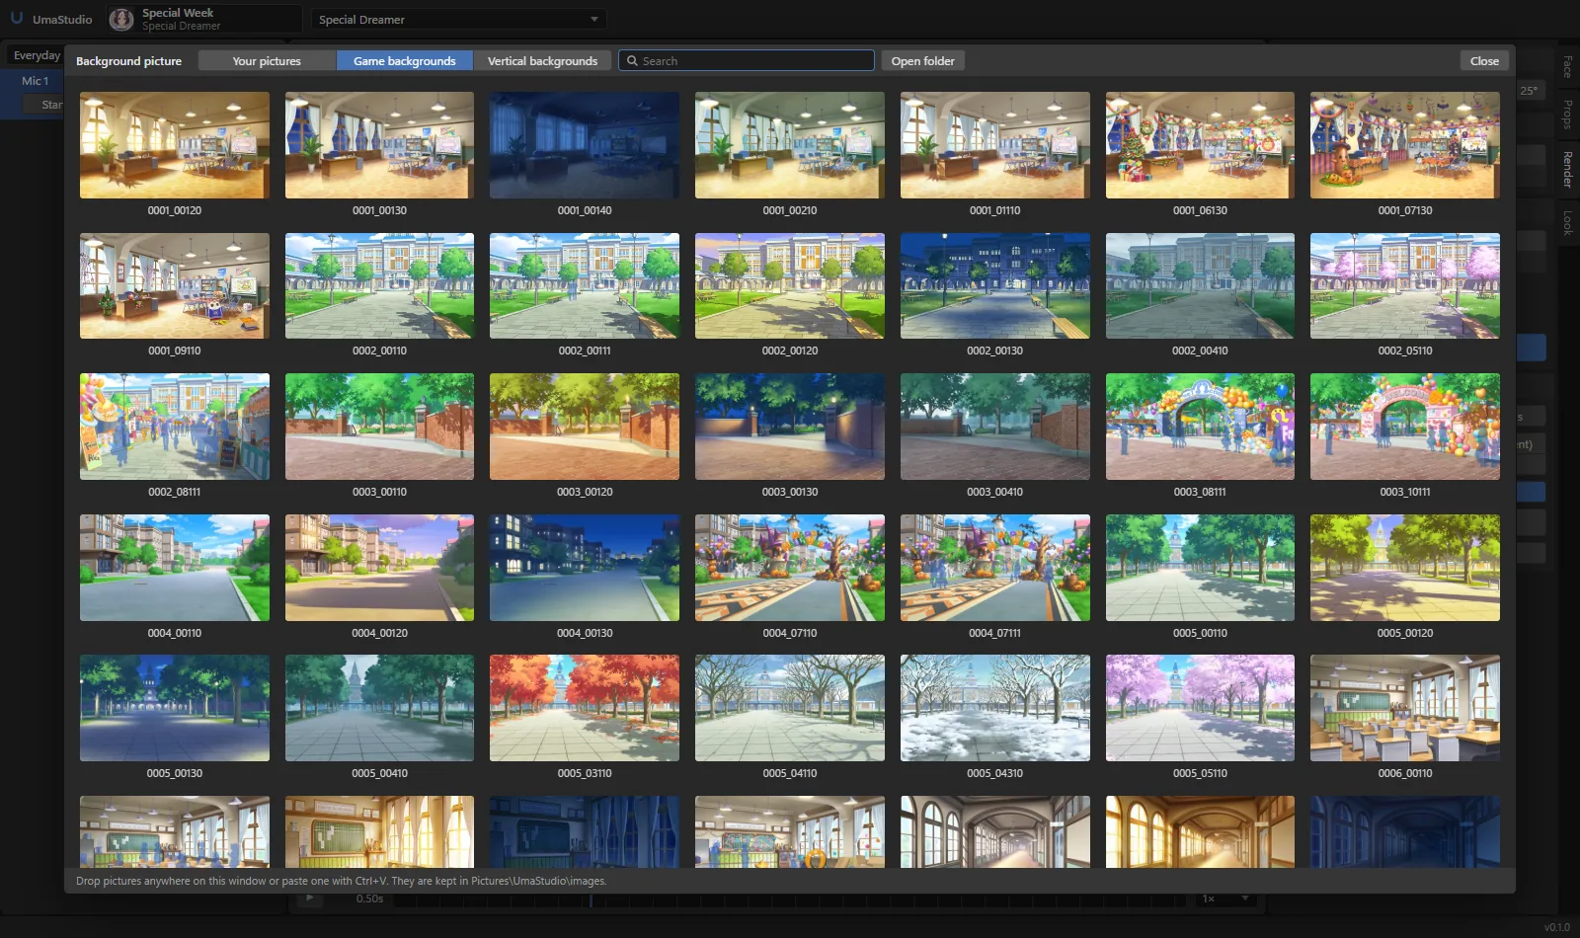Viewport: 1580px width, 938px height.
Task: Select the Game backgrounds tab
Action: [405, 61]
